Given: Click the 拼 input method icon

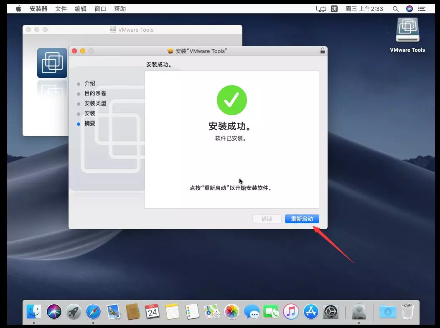Looking at the screenshot, I should click(334, 9).
